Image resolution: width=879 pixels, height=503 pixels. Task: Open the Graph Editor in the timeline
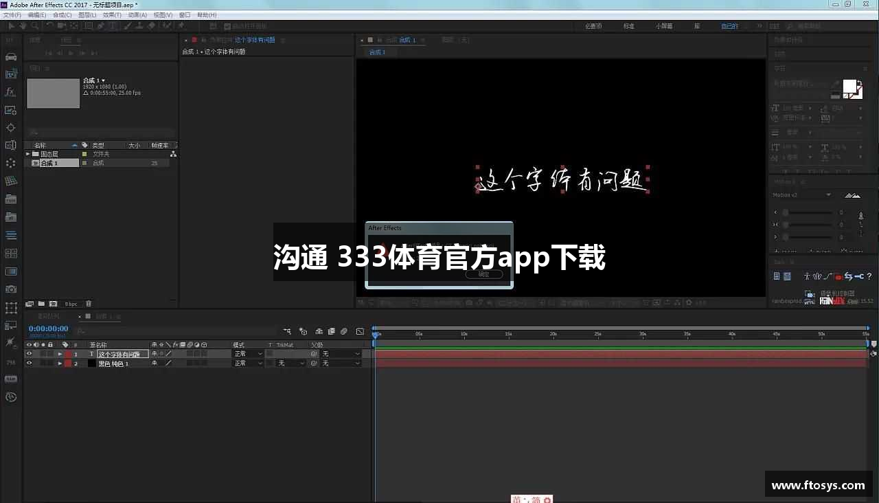pyautogui.click(x=359, y=331)
